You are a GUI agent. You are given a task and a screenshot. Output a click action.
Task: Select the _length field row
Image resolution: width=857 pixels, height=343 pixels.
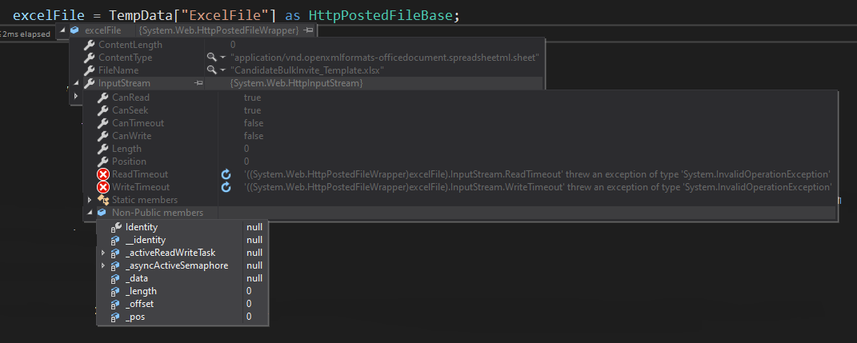pos(182,291)
